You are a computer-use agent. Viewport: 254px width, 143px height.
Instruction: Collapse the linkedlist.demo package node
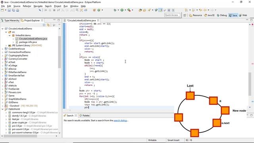pos(10,35)
